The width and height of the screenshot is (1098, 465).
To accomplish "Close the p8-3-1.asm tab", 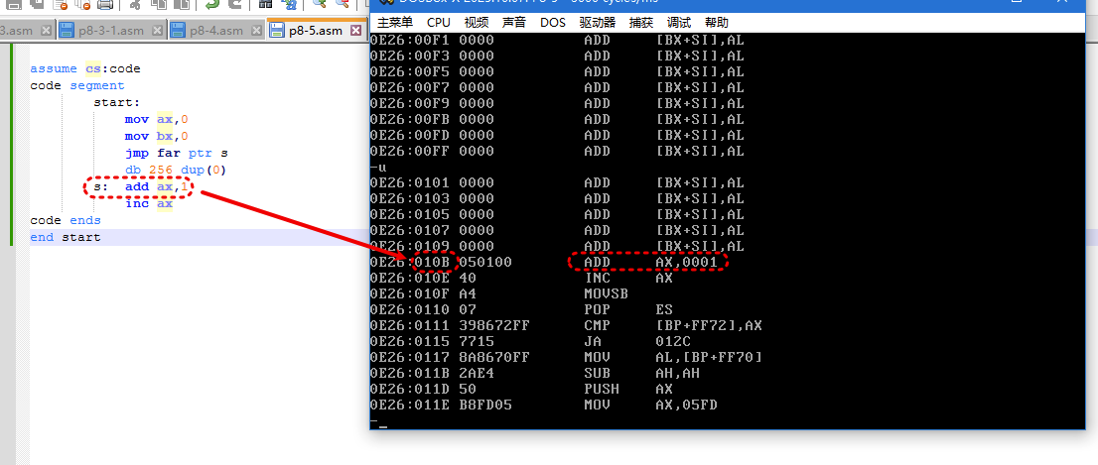I will click(158, 30).
